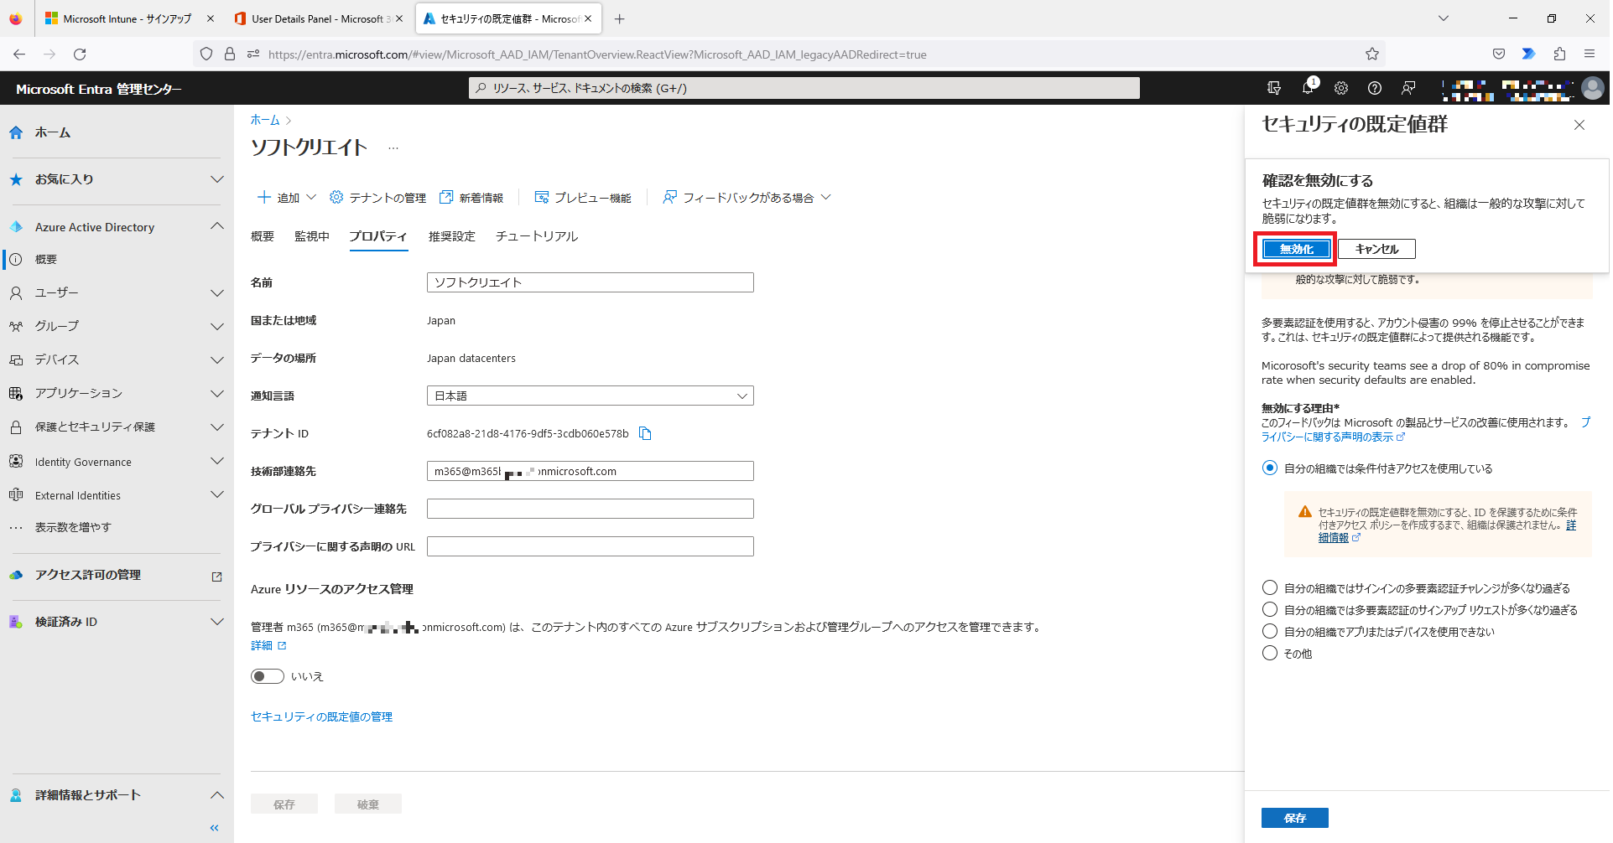Close the security defaults panel
Screen dimensions: 1613x843
(1579, 125)
